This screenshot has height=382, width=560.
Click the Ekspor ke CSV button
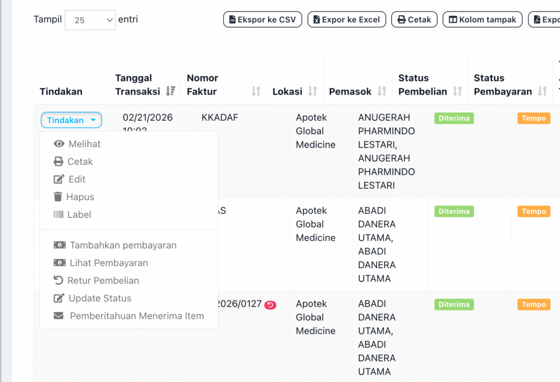(x=262, y=20)
